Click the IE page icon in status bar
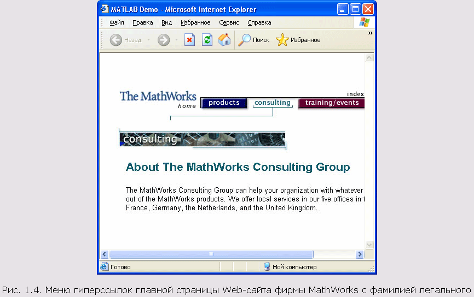 (x=105, y=266)
